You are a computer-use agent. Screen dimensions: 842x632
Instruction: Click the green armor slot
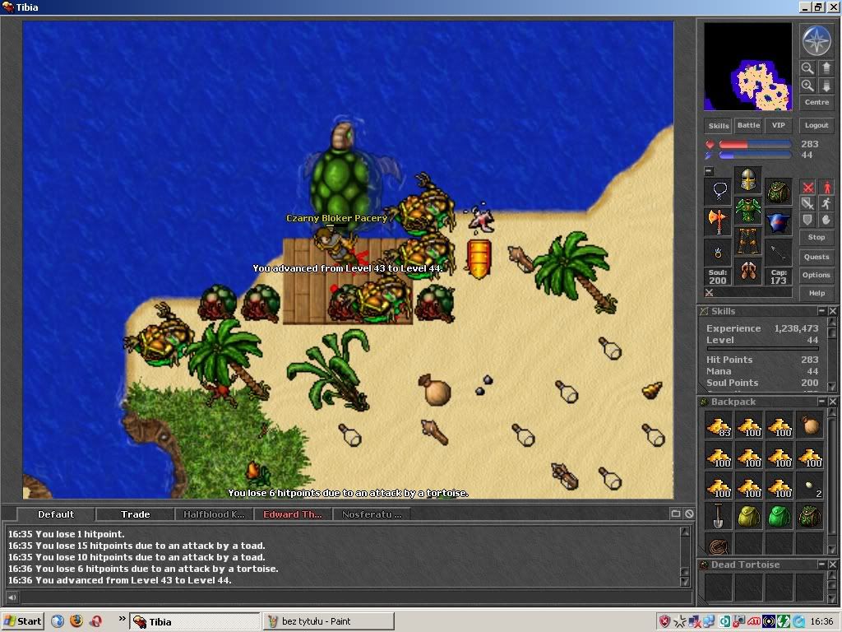[748, 210]
